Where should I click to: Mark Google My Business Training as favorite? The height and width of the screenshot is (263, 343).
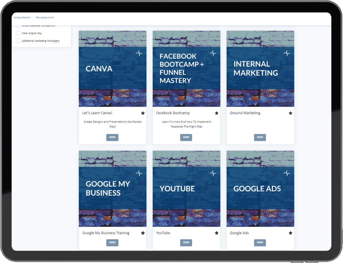[x=143, y=233]
